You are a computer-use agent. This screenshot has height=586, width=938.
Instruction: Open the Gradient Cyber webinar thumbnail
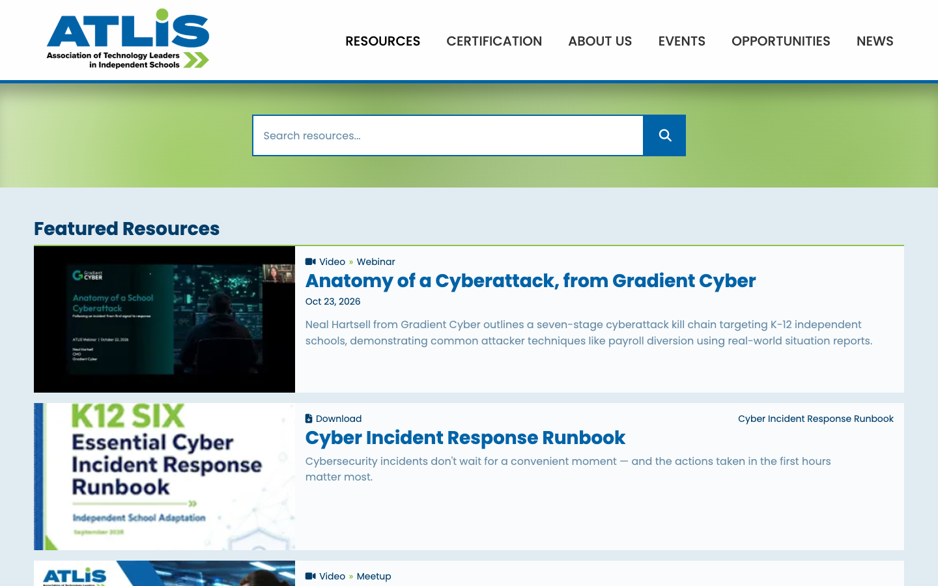click(164, 319)
